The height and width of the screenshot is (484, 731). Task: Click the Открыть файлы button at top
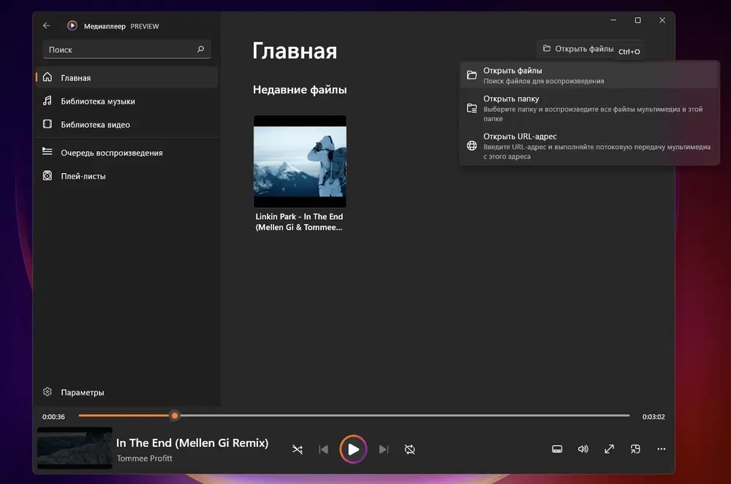pyautogui.click(x=578, y=48)
